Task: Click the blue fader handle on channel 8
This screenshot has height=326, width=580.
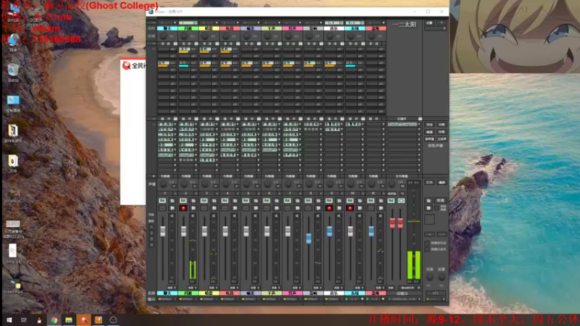Action: [x=309, y=238]
